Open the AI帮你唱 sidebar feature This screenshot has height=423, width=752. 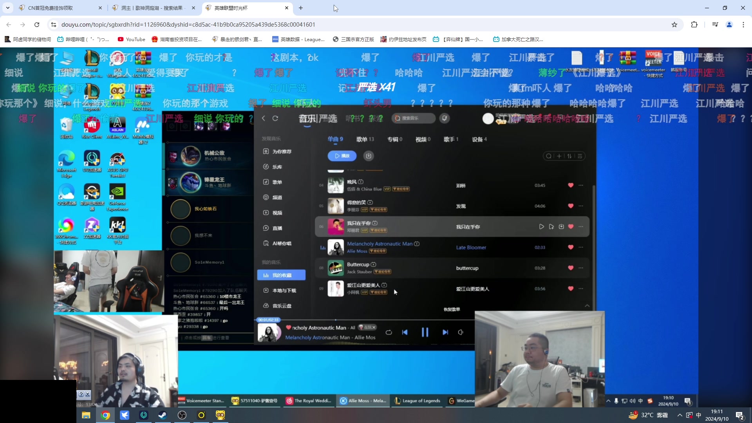pyautogui.click(x=282, y=243)
